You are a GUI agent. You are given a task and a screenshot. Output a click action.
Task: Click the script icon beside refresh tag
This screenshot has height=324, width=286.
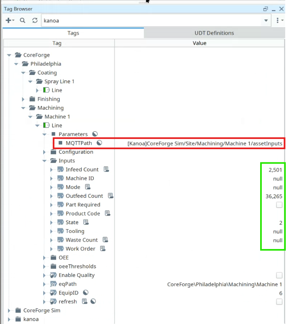pyautogui.click(x=84, y=301)
